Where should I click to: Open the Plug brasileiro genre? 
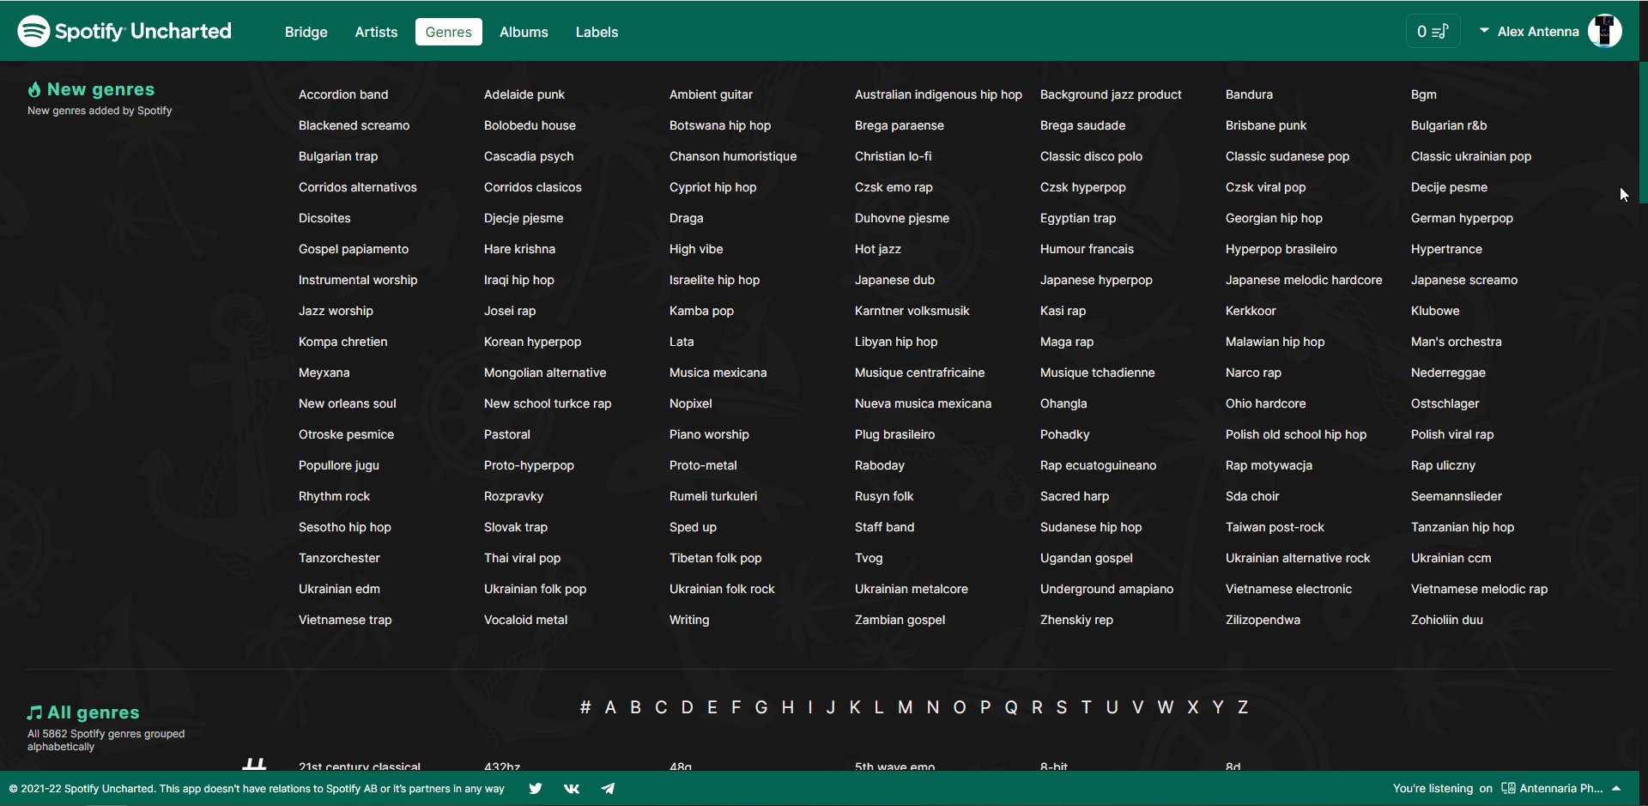(x=894, y=434)
